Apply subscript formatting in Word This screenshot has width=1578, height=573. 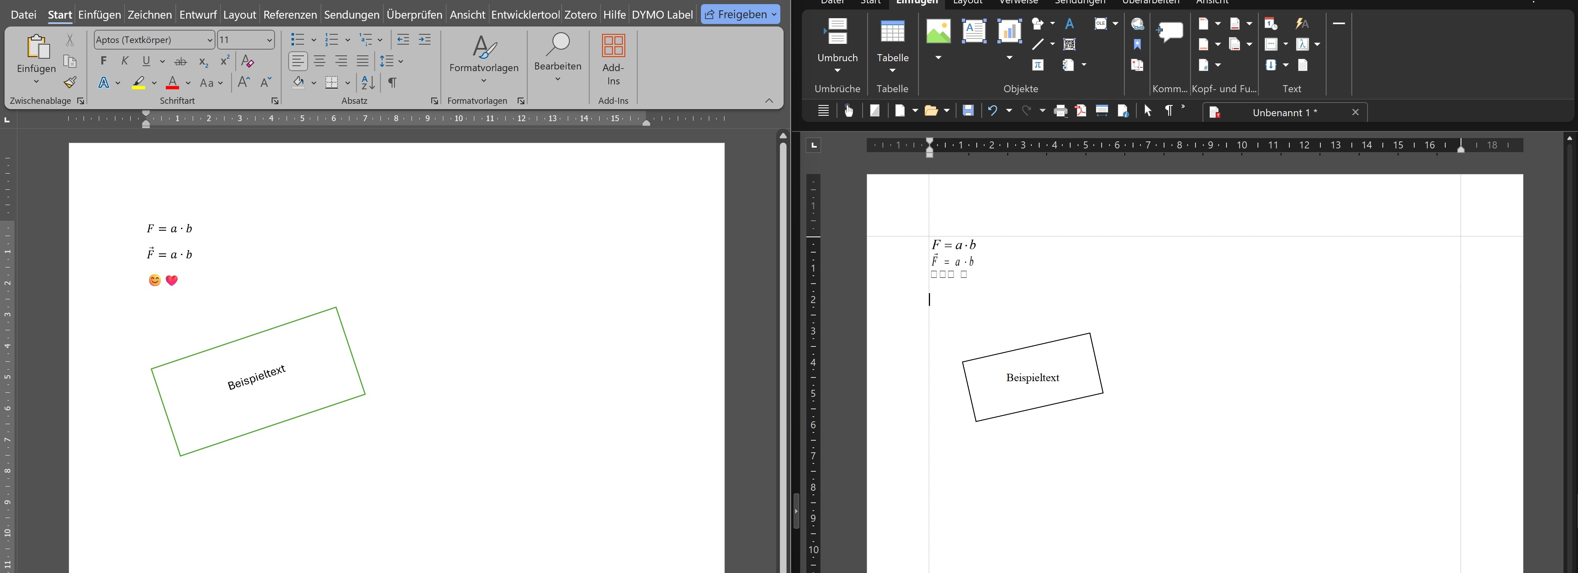pos(203,62)
